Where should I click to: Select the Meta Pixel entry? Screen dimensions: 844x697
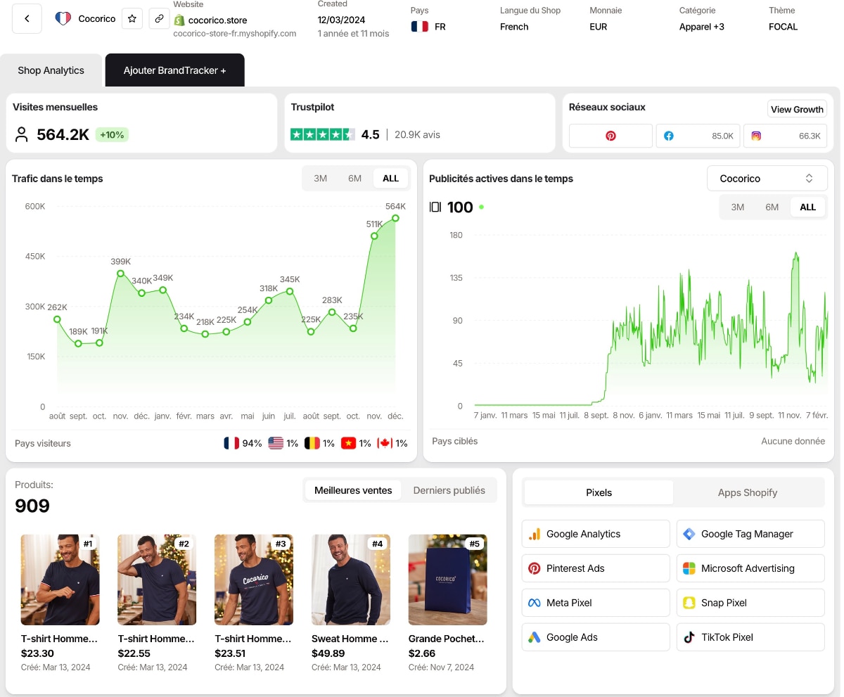[595, 603]
